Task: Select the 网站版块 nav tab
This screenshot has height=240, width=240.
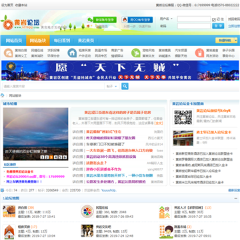Action: click(x=38, y=41)
